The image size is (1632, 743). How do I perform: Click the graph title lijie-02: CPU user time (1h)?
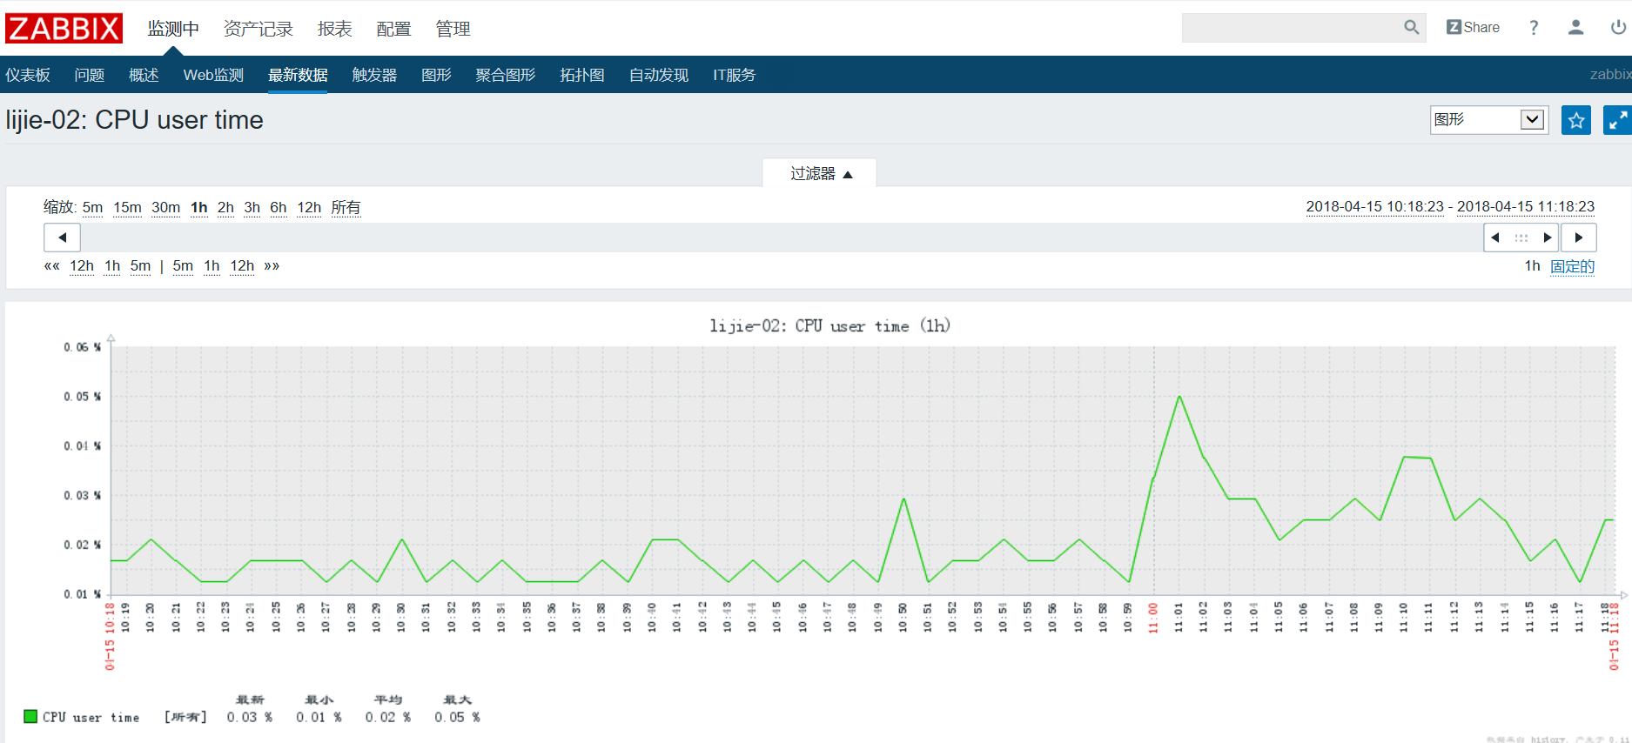point(829,325)
